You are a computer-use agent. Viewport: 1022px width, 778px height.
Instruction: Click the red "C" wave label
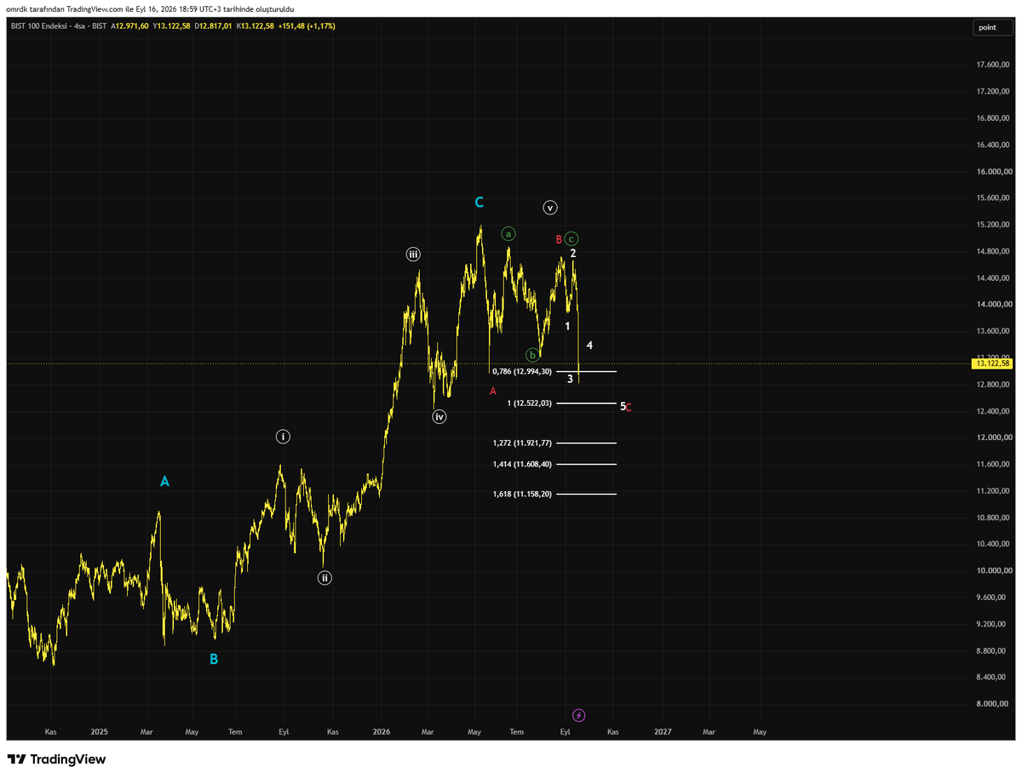629,408
